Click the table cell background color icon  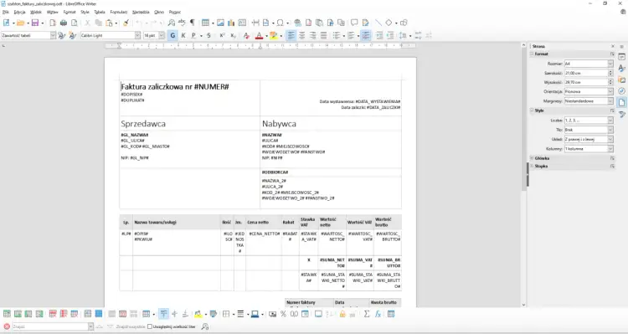(x=198, y=315)
